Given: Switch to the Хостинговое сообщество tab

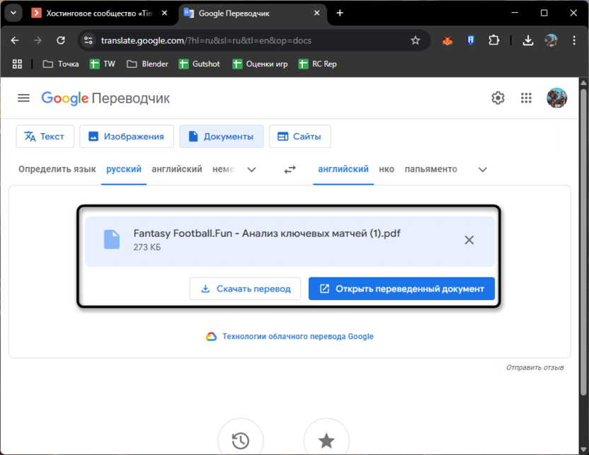Looking at the screenshot, I should tap(101, 13).
